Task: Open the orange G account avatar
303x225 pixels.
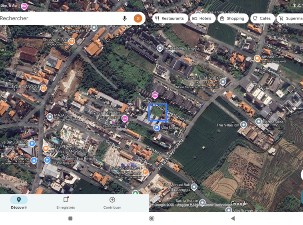Action: coord(138,18)
